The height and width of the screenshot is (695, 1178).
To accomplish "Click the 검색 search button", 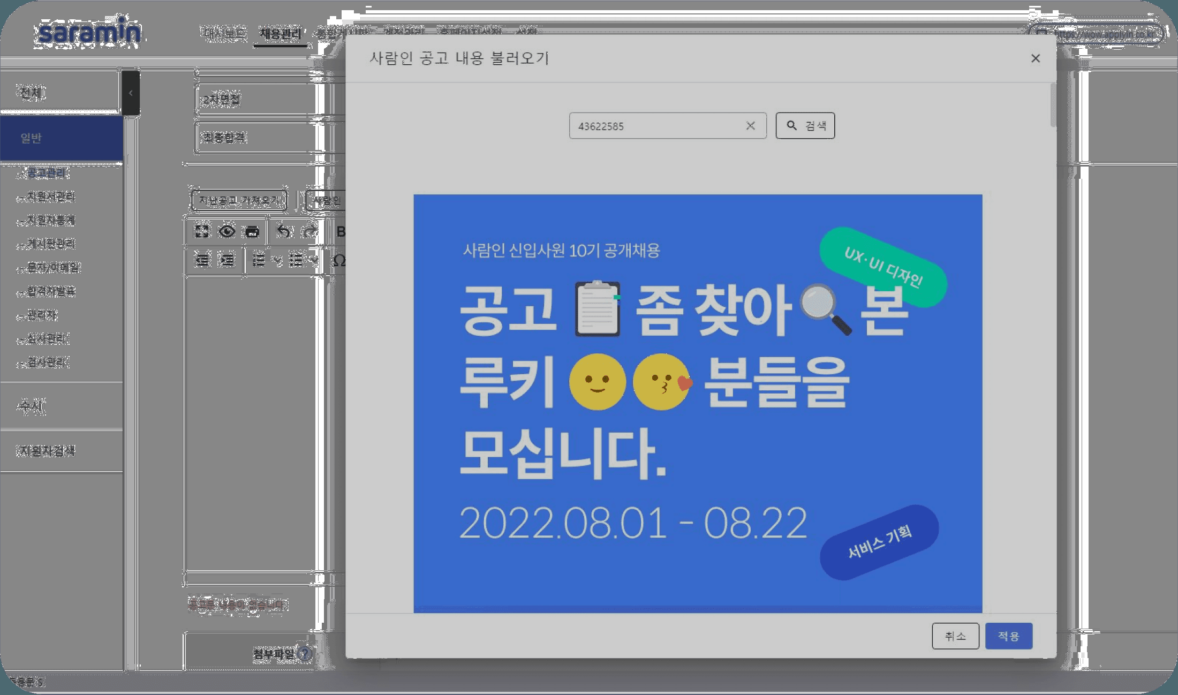I will coord(805,126).
